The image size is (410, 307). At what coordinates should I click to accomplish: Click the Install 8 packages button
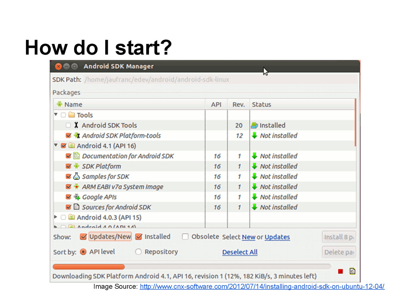click(339, 237)
